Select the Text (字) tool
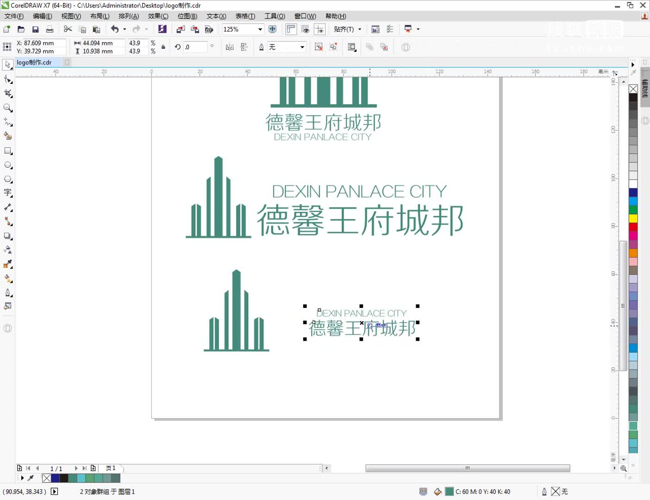 pos(7,193)
